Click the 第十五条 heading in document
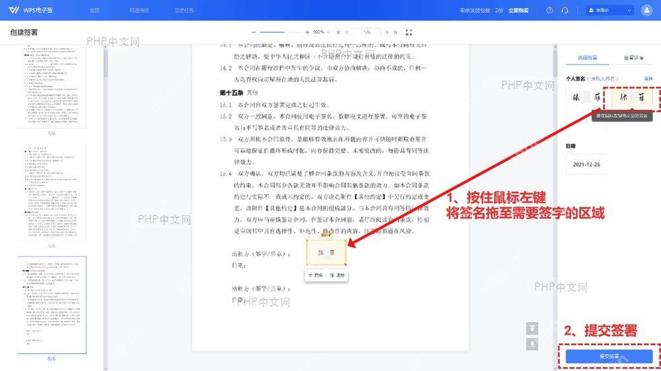The height and width of the screenshot is (371, 661). pyautogui.click(x=231, y=92)
